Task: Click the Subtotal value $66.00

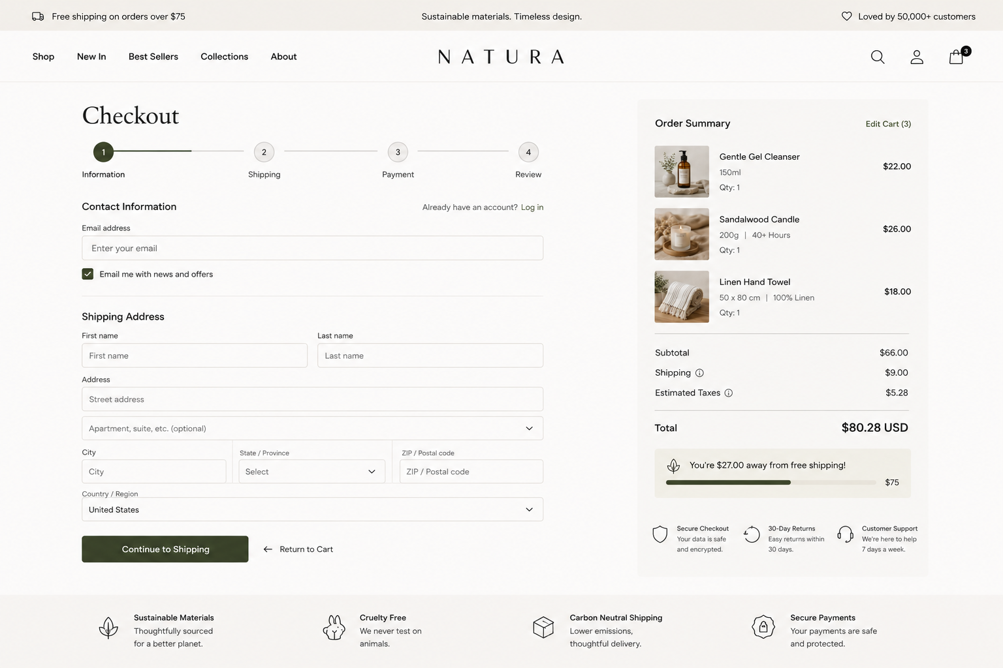Action: pos(894,353)
